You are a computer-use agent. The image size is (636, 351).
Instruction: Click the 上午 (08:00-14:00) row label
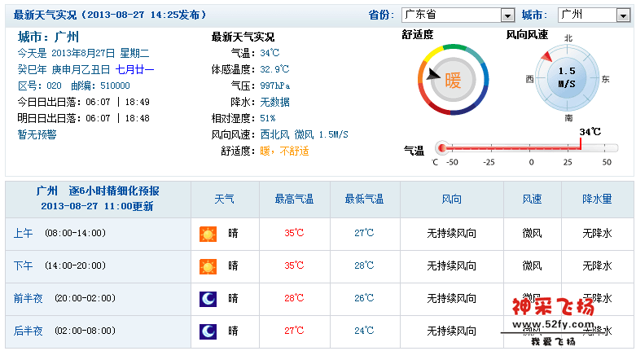59,234
